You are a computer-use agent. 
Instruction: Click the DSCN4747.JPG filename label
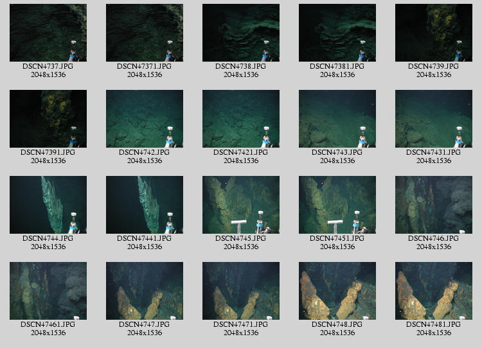coord(145,324)
